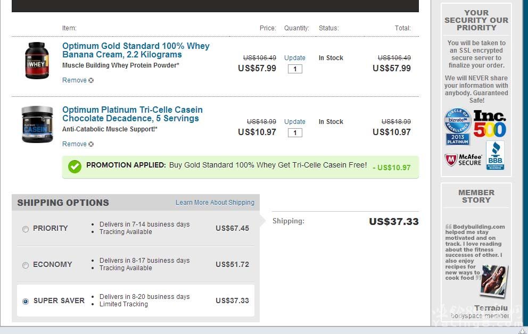Click the 'YOUR SECURITY OUR PRIORITY' heading

[x=476, y=20]
